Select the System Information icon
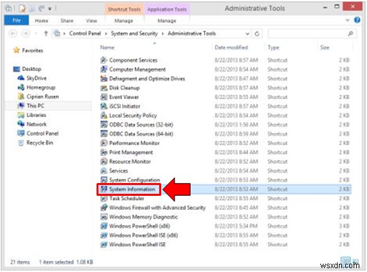Screen dimensions: 367x272 click(x=104, y=189)
